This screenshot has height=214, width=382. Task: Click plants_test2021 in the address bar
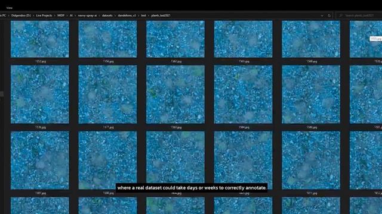(161, 15)
